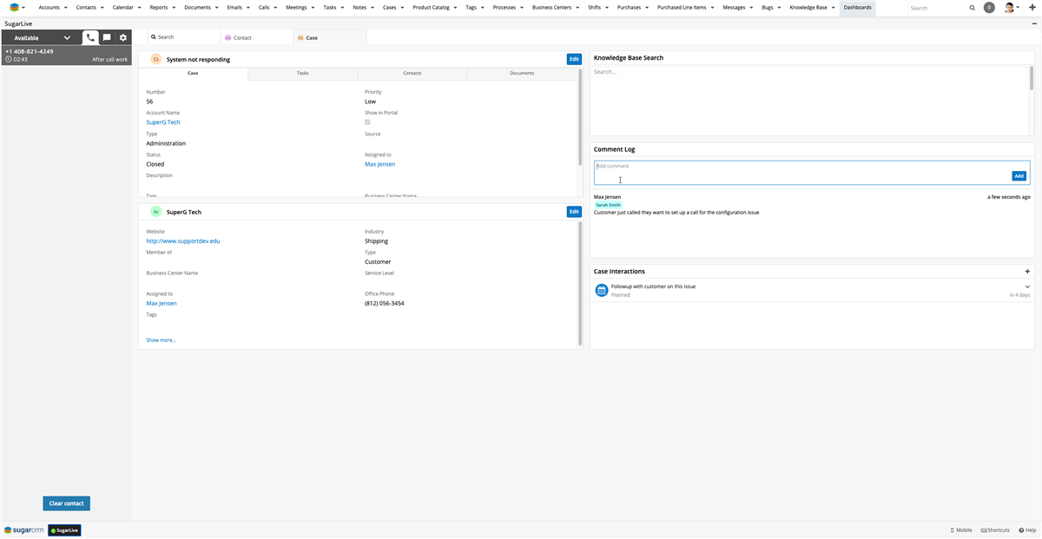The image size is (1042, 539).
Task: Open the Help icon in footer
Action: pos(1026,529)
